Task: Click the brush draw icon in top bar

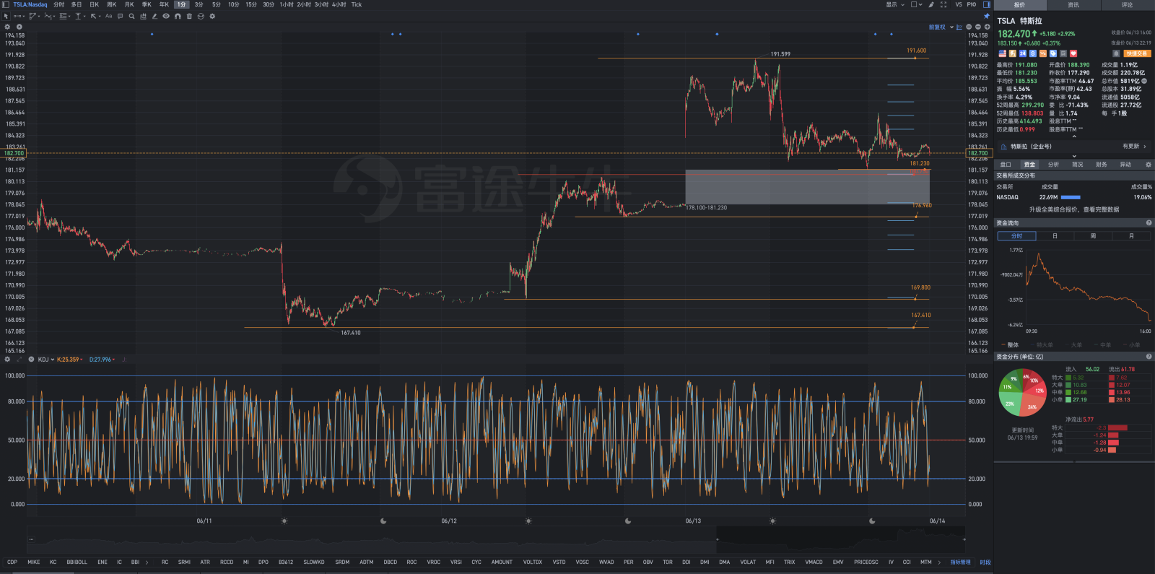Action: 931,4
